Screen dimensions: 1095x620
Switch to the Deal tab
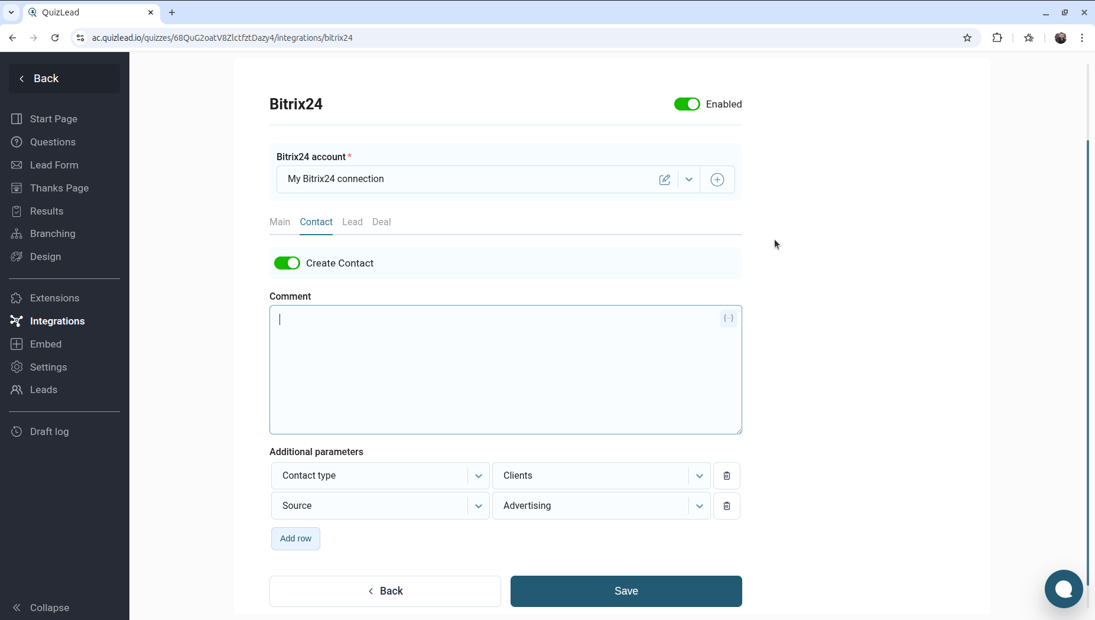tap(381, 222)
